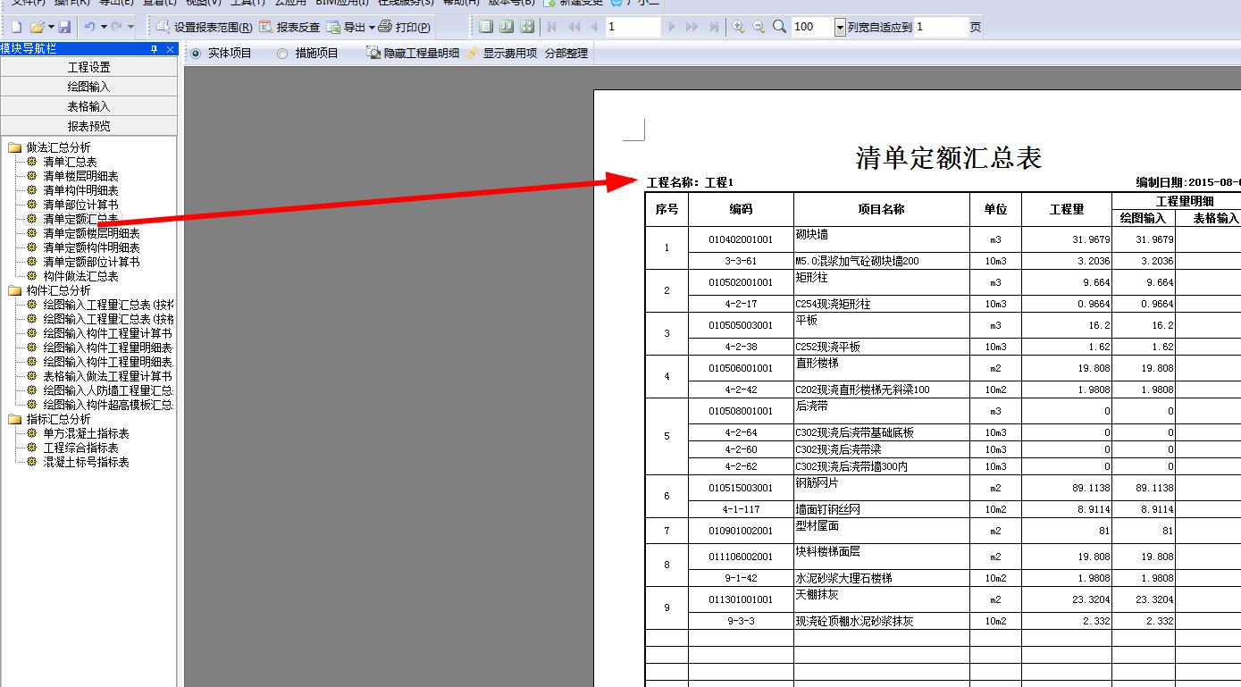Click the undo arrow icon

tap(90, 27)
